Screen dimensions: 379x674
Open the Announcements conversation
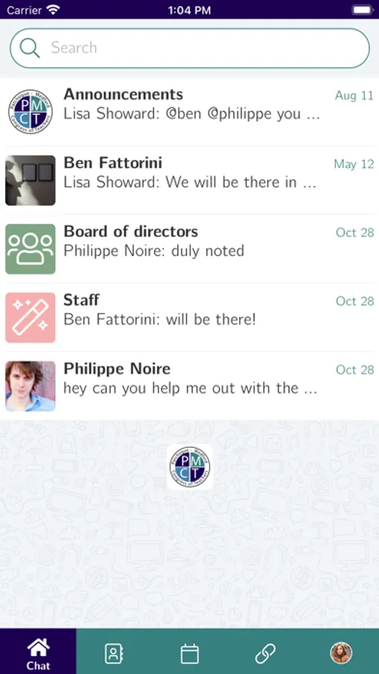click(189, 112)
